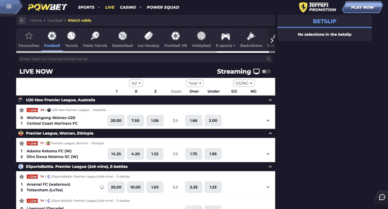Click the Ferrari Promotion banner

pyautogui.click(x=318, y=7)
